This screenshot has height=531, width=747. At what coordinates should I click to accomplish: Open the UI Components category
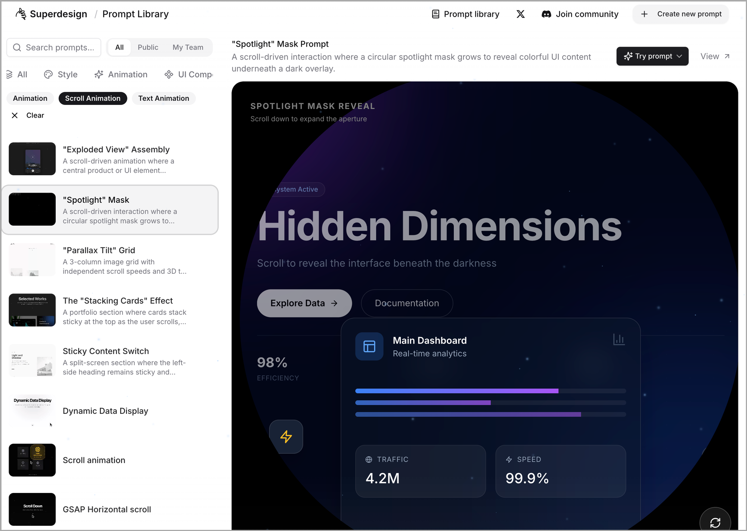[x=189, y=74]
